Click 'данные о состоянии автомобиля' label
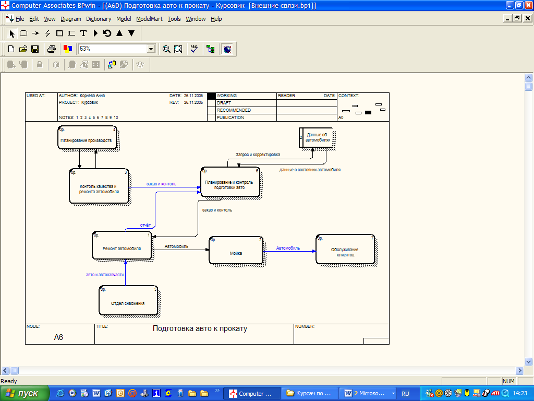 (x=310, y=170)
